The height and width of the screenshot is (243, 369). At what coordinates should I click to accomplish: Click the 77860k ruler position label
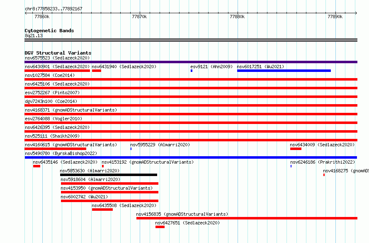[x=42, y=17]
